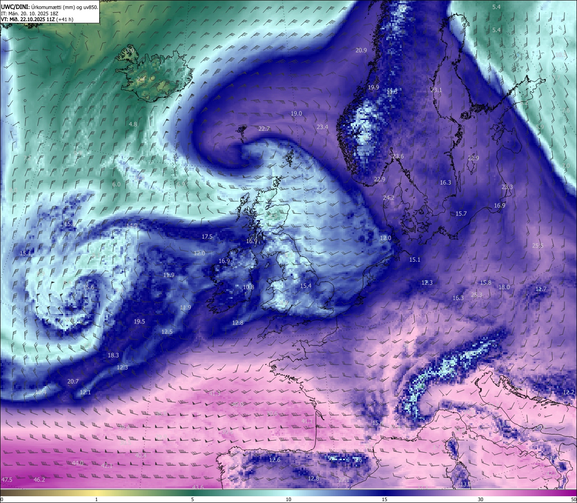
Task: Click the 25.5 value in eastern Europe
Action: pos(538,246)
